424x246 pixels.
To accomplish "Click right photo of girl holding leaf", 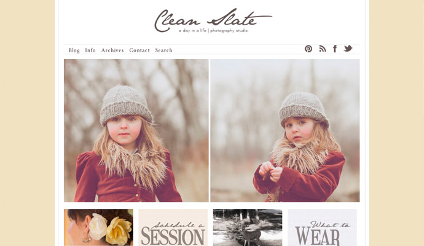I will click(285, 130).
